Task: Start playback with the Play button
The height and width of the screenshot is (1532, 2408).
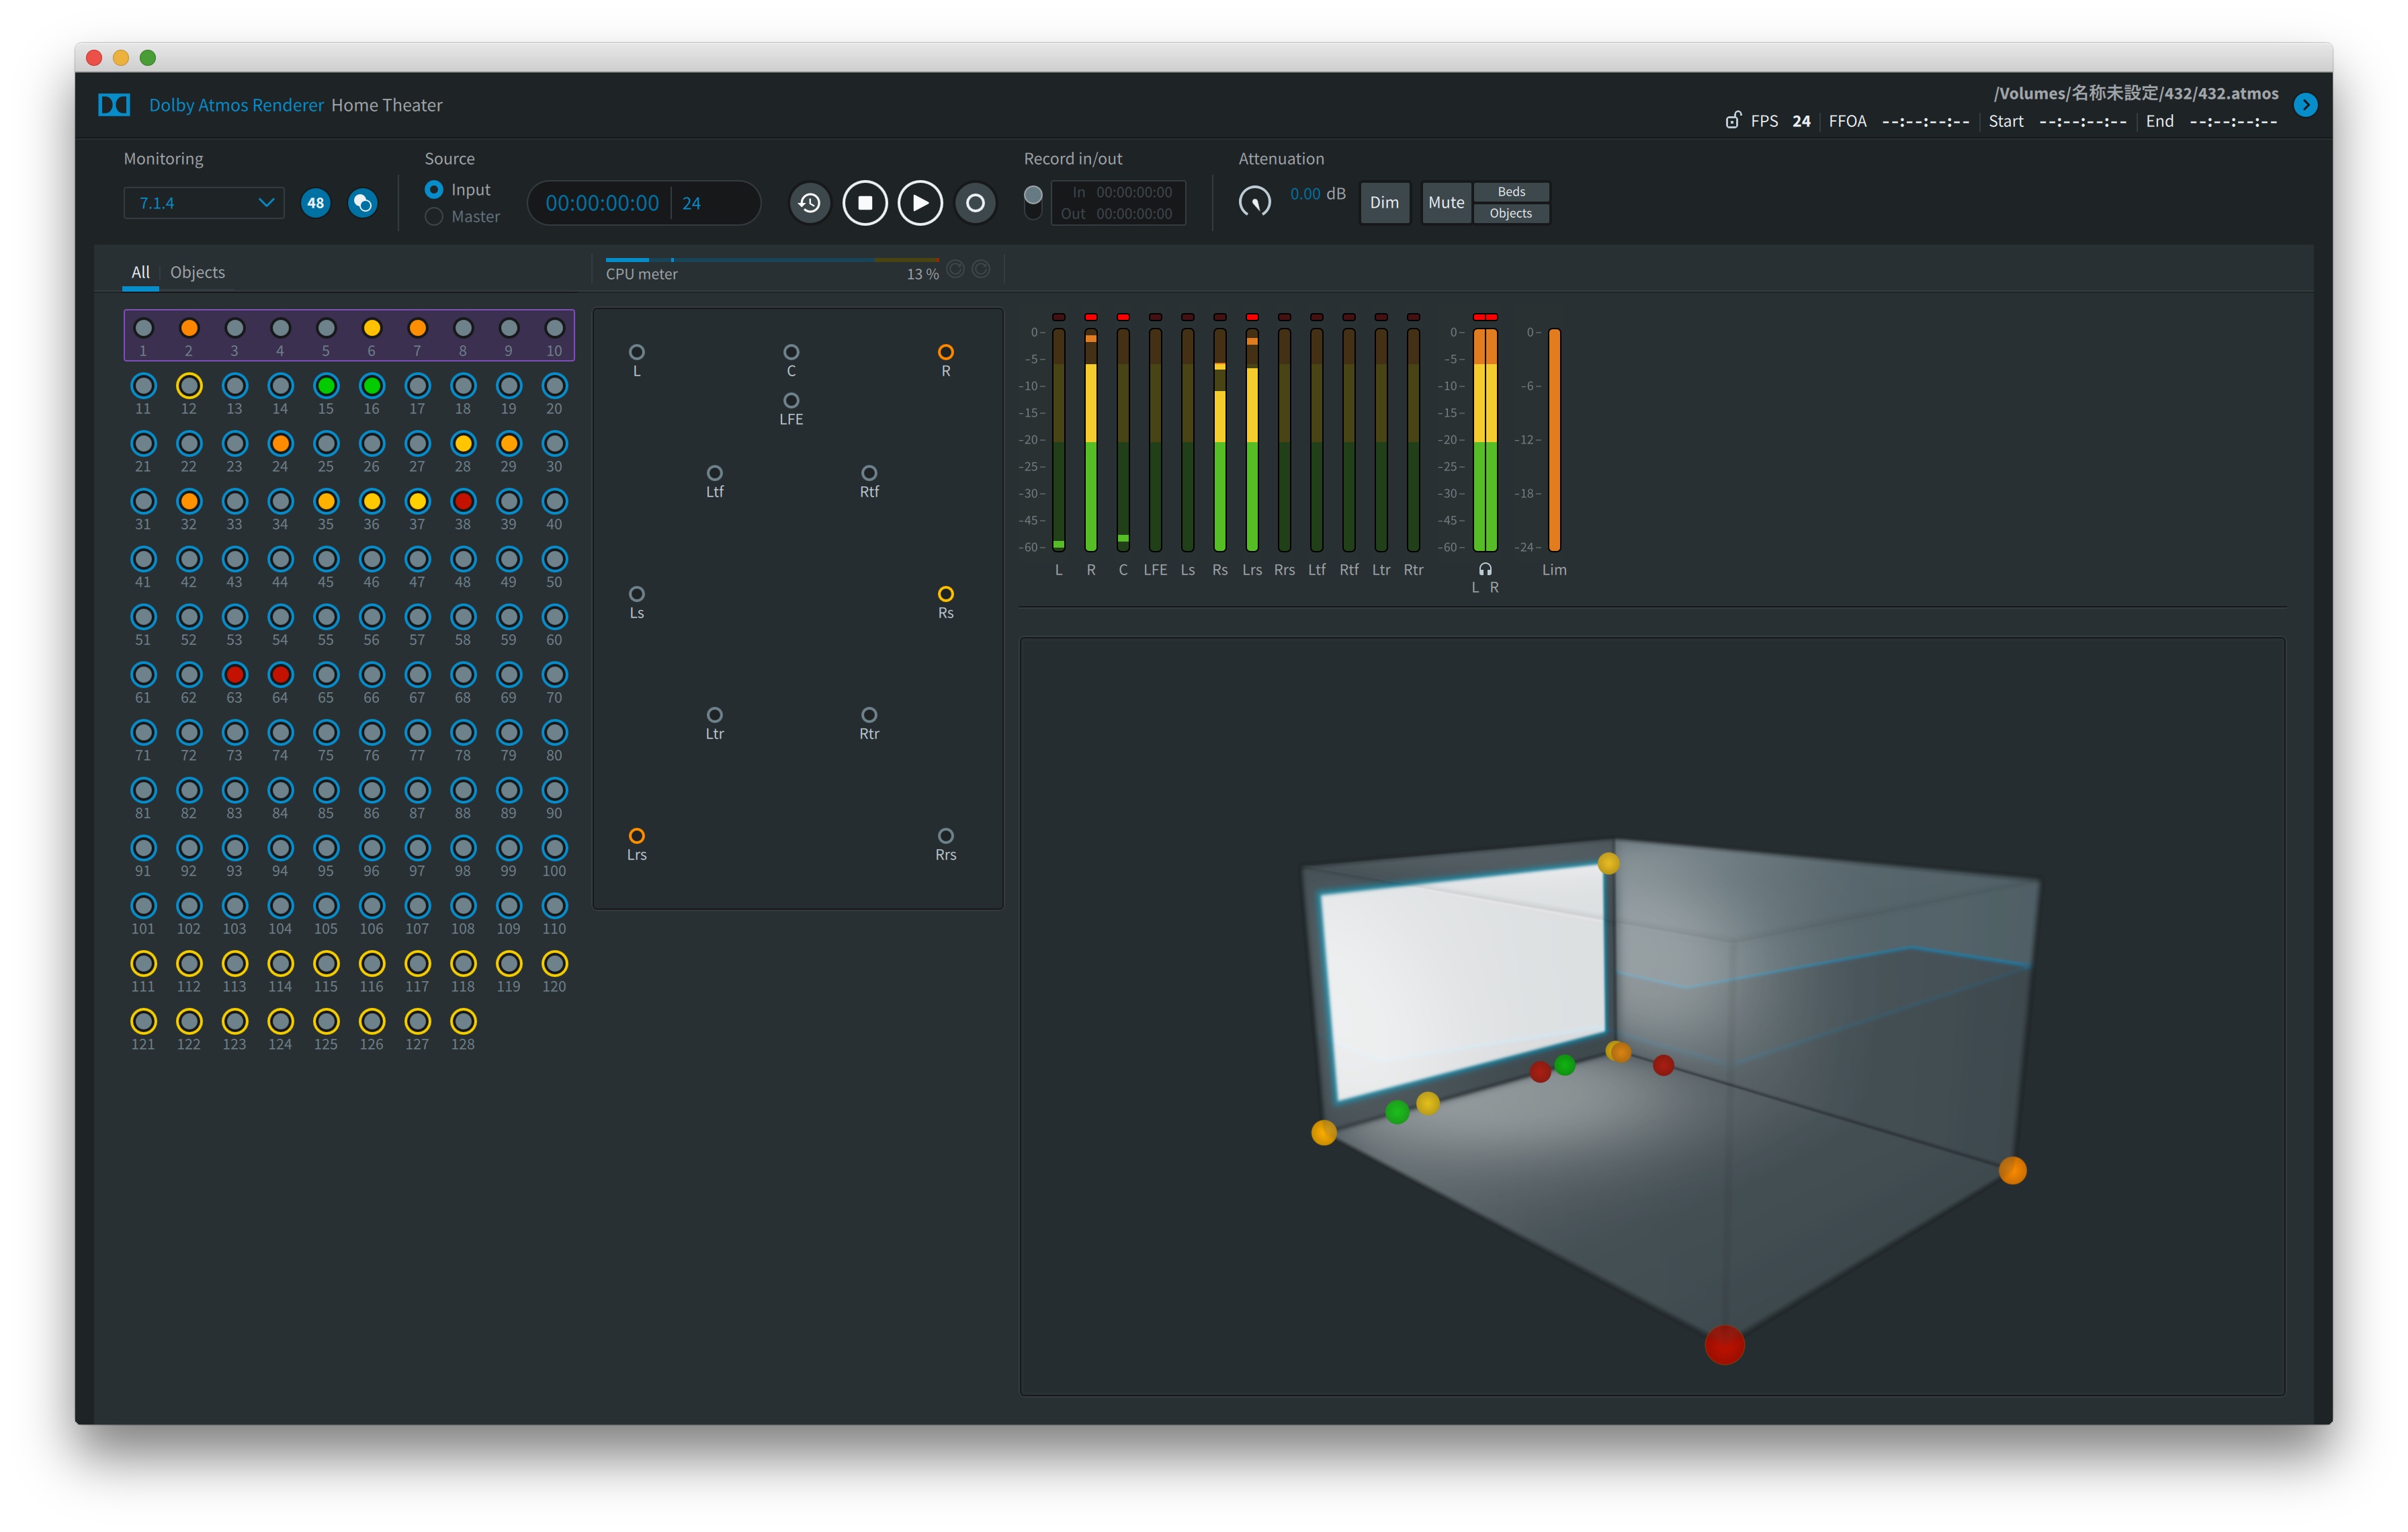Action: [920, 203]
